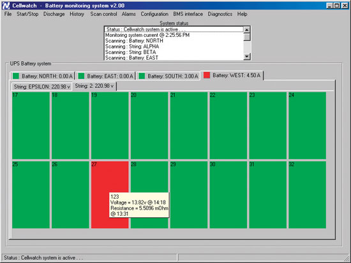The image size is (351, 263).
Task: Click green cell block 22
Action: tap(228, 125)
